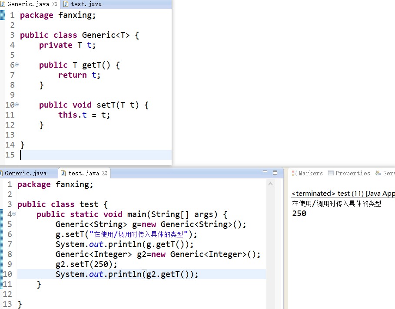This screenshot has height=309, width=395.
Task: Click the Servers view icon
Action: [378, 173]
